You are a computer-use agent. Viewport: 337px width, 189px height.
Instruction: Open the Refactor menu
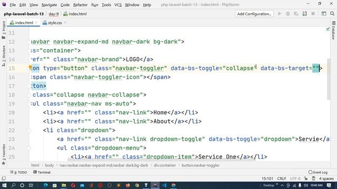[80, 5]
